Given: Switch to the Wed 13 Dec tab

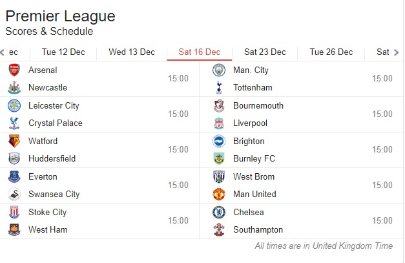Looking at the screenshot, I should tap(132, 52).
